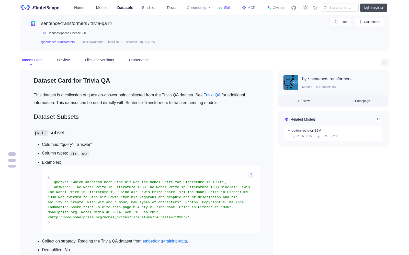Click the ModelScope logo

(x=40, y=8)
